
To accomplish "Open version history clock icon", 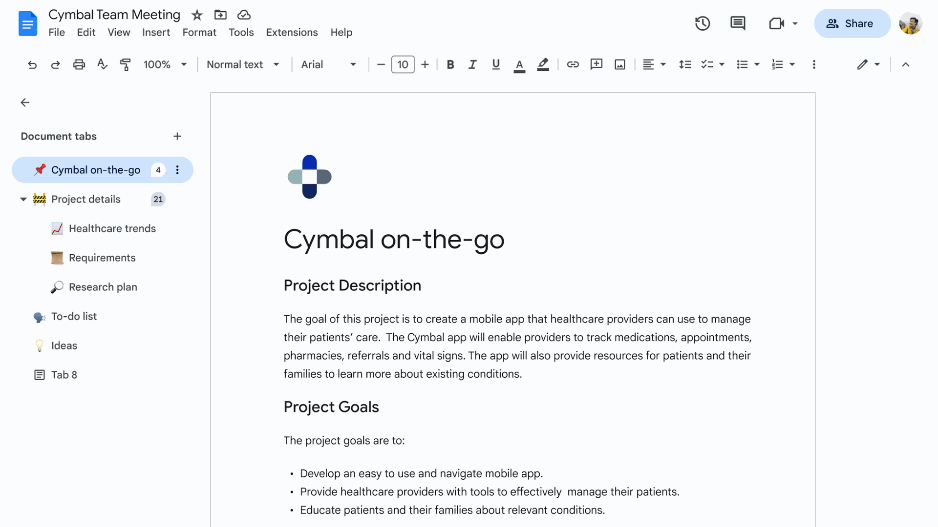I will pyautogui.click(x=703, y=23).
